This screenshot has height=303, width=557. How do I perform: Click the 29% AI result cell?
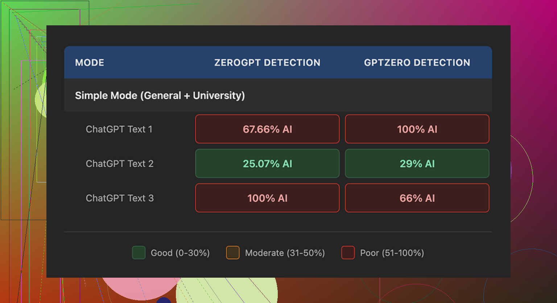(x=417, y=164)
